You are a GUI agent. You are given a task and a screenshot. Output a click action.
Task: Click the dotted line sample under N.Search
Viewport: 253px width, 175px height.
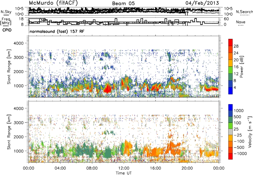pyautogui.click(x=245, y=15)
